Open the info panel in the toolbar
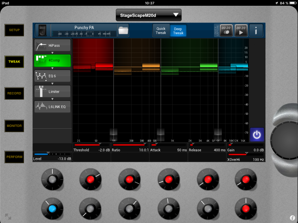 click(256, 30)
